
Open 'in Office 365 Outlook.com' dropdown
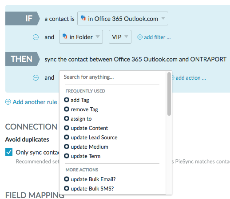pyautogui.click(x=123, y=19)
